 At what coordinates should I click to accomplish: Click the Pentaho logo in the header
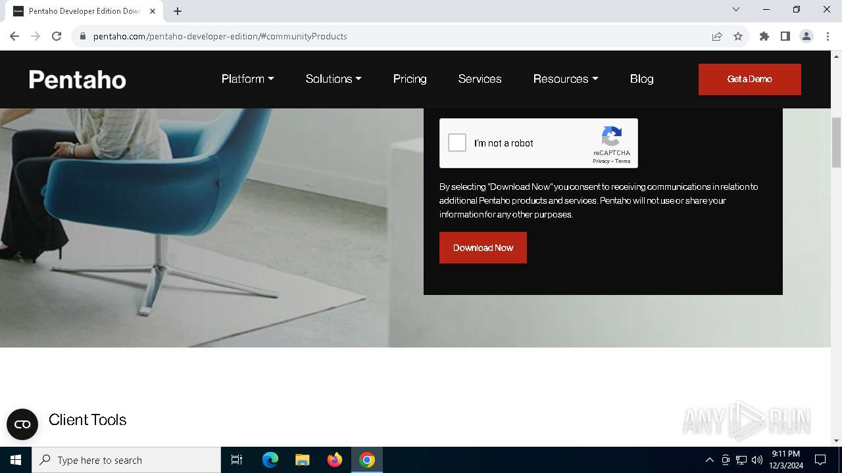78,79
